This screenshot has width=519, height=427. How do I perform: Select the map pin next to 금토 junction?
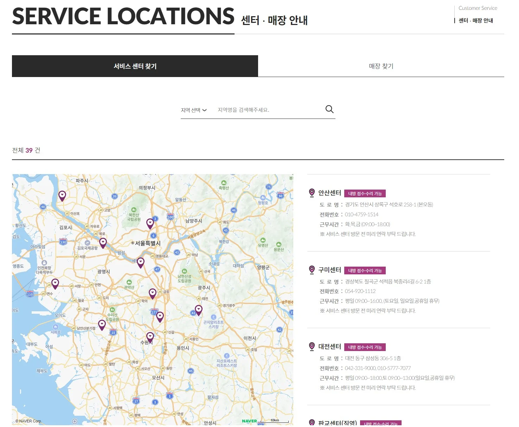pyautogui.click(x=153, y=294)
